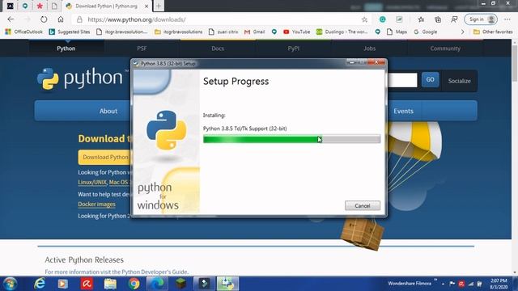Screen dimensions: 518x291
Task: Open the Other favorites folder
Action: click(x=493, y=32)
